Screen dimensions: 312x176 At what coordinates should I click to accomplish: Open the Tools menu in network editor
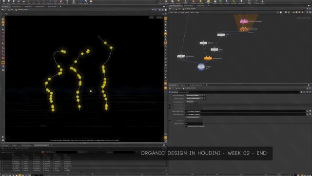[x=187, y=12]
